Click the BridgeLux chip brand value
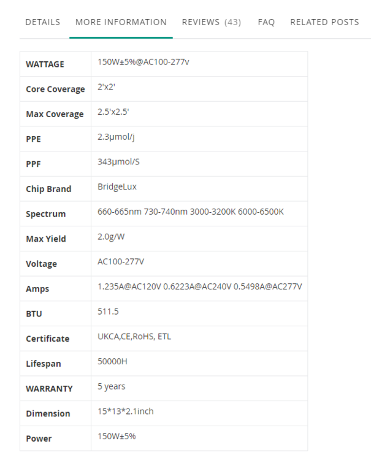Viewport: 371px width, 460px height. pos(117,187)
